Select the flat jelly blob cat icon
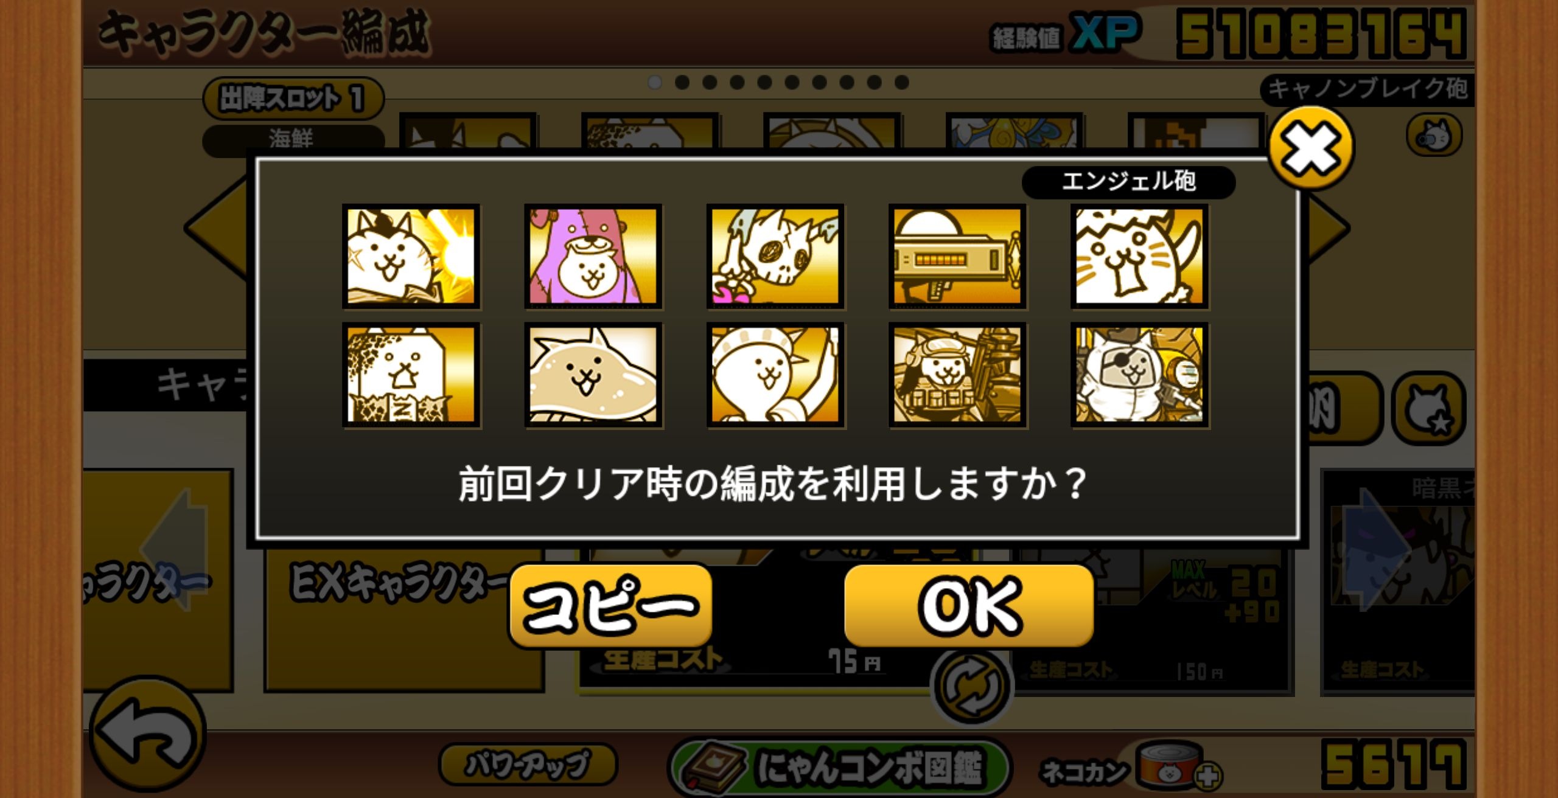This screenshot has height=798, width=1558. click(593, 375)
